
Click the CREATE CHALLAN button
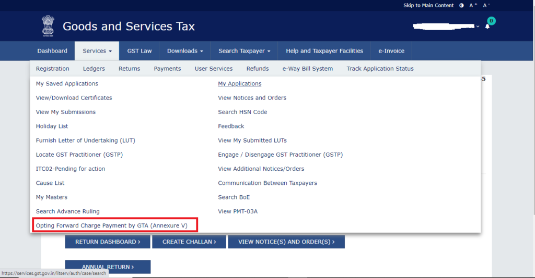click(x=189, y=242)
